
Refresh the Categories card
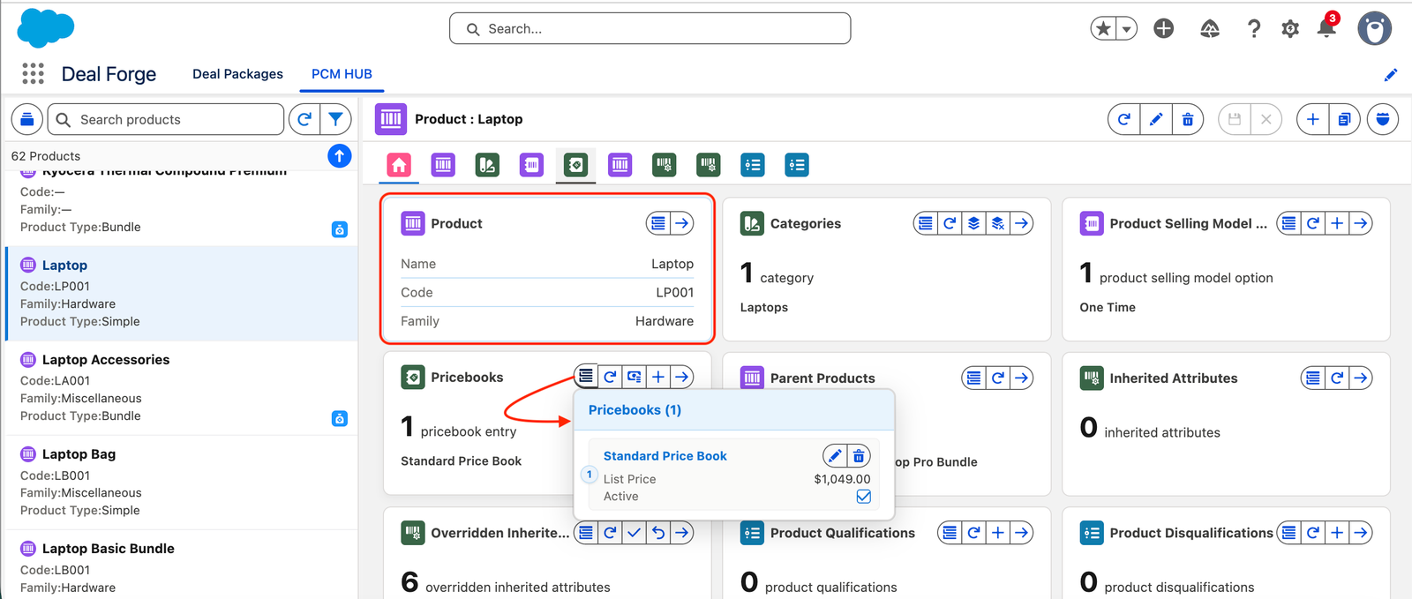(950, 223)
